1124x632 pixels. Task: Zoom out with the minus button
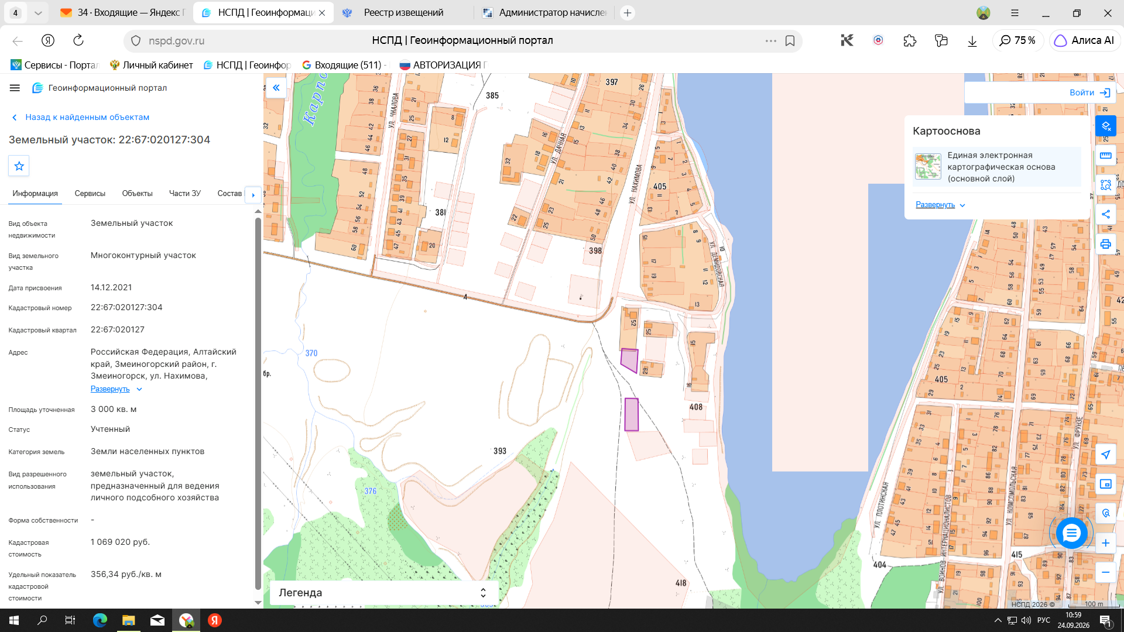pyautogui.click(x=1105, y=572)
